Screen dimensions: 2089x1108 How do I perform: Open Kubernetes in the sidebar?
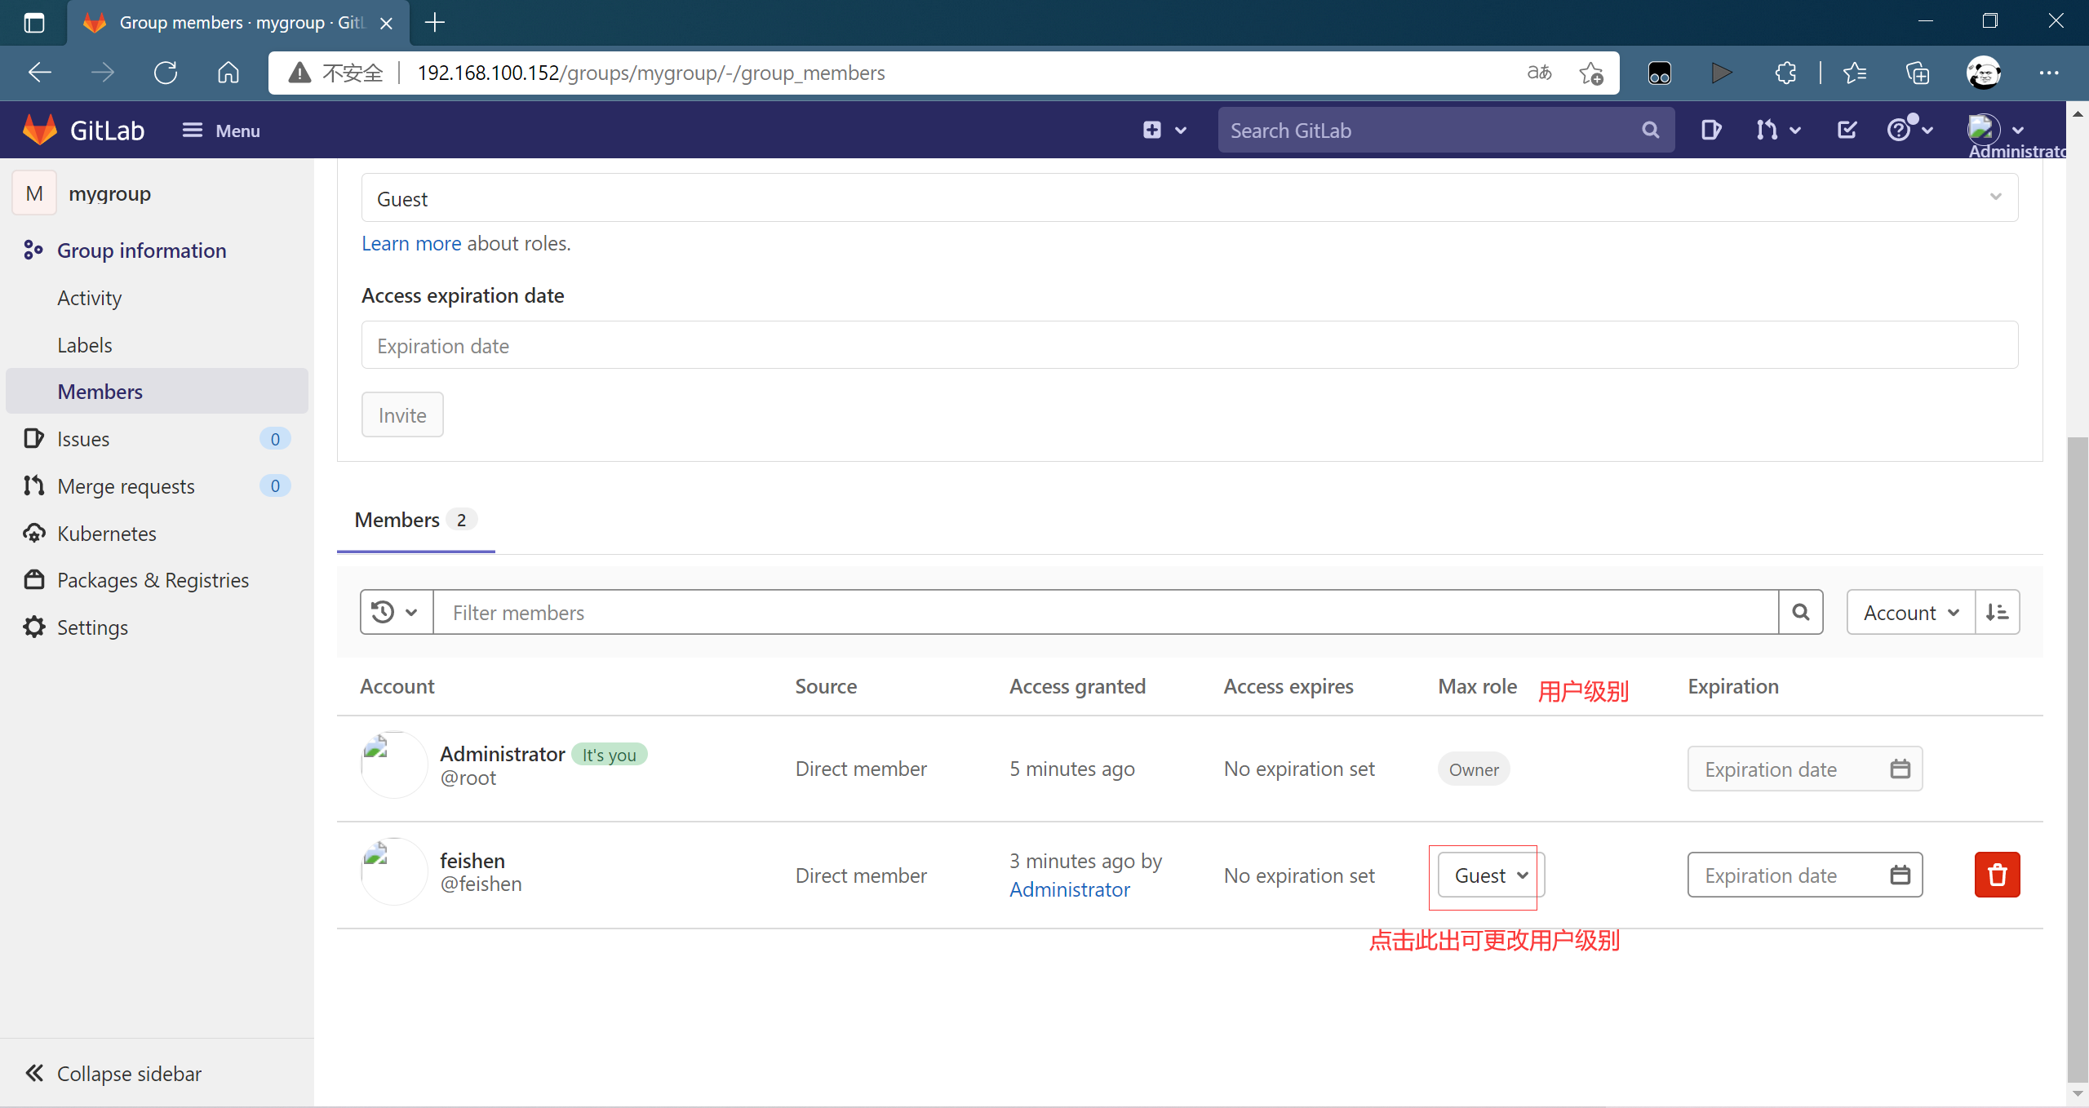pyautogui.click(x=106, y=534)
